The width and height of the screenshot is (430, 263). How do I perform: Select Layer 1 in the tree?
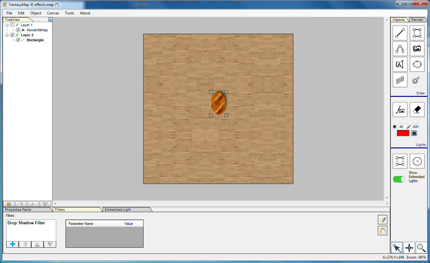(x=27, y=25)
